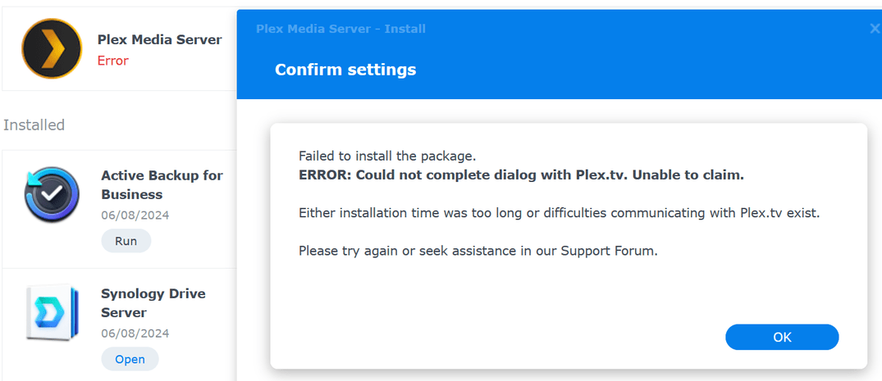Run Active Backup for Business

(126, 242)
